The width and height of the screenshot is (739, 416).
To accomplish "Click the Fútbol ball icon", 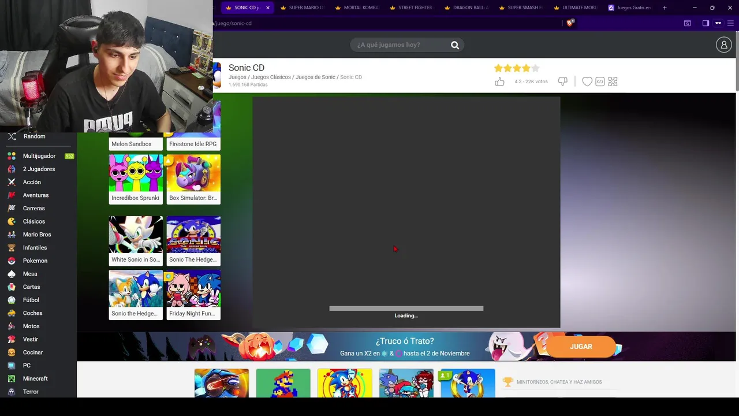I will (12, 300).
